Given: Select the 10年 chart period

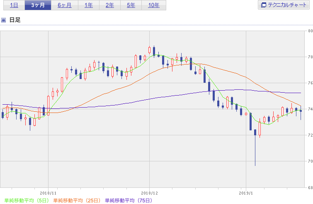Looking at the screenshot, I should pyautogui.click(x=154, y=5).
